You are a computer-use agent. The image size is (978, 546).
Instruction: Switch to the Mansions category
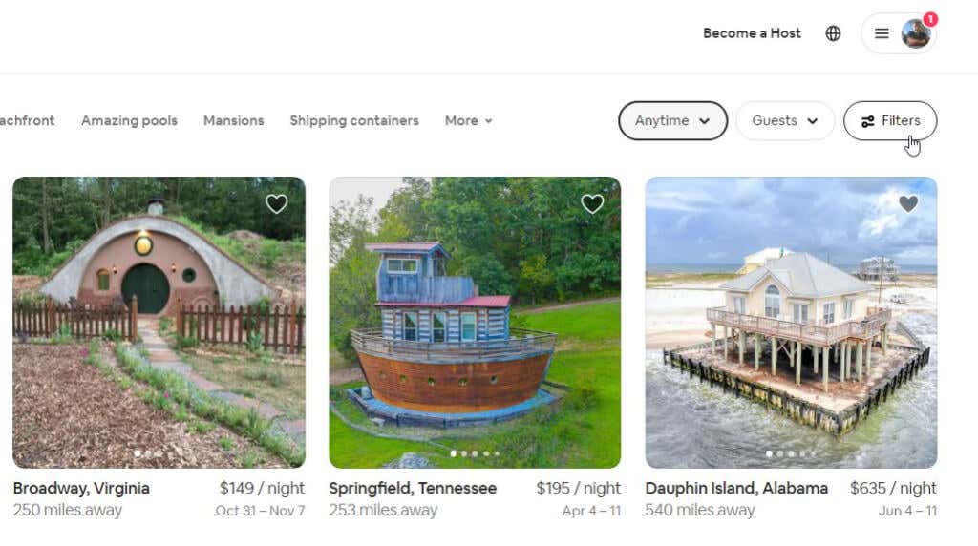233,121
